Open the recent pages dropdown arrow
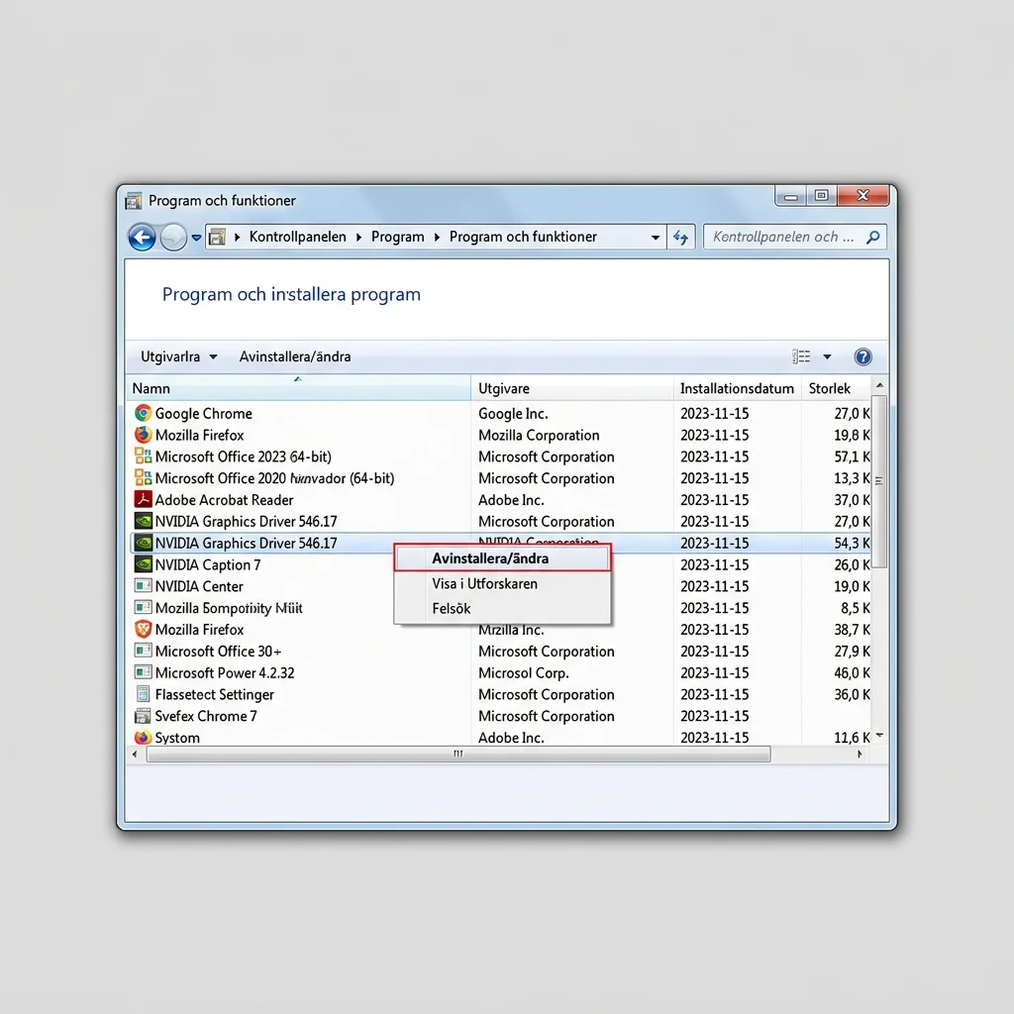This screenshot has height=1014, width=1014. click(x=197, y=238)
